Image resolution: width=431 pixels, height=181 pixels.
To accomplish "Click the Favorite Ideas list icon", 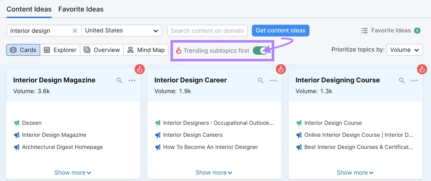I will 364,31.
